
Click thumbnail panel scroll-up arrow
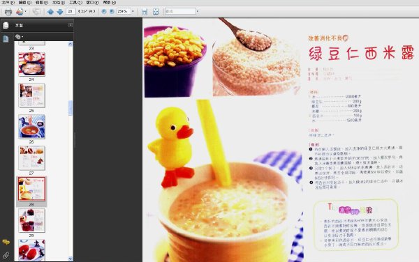[71, 44]
